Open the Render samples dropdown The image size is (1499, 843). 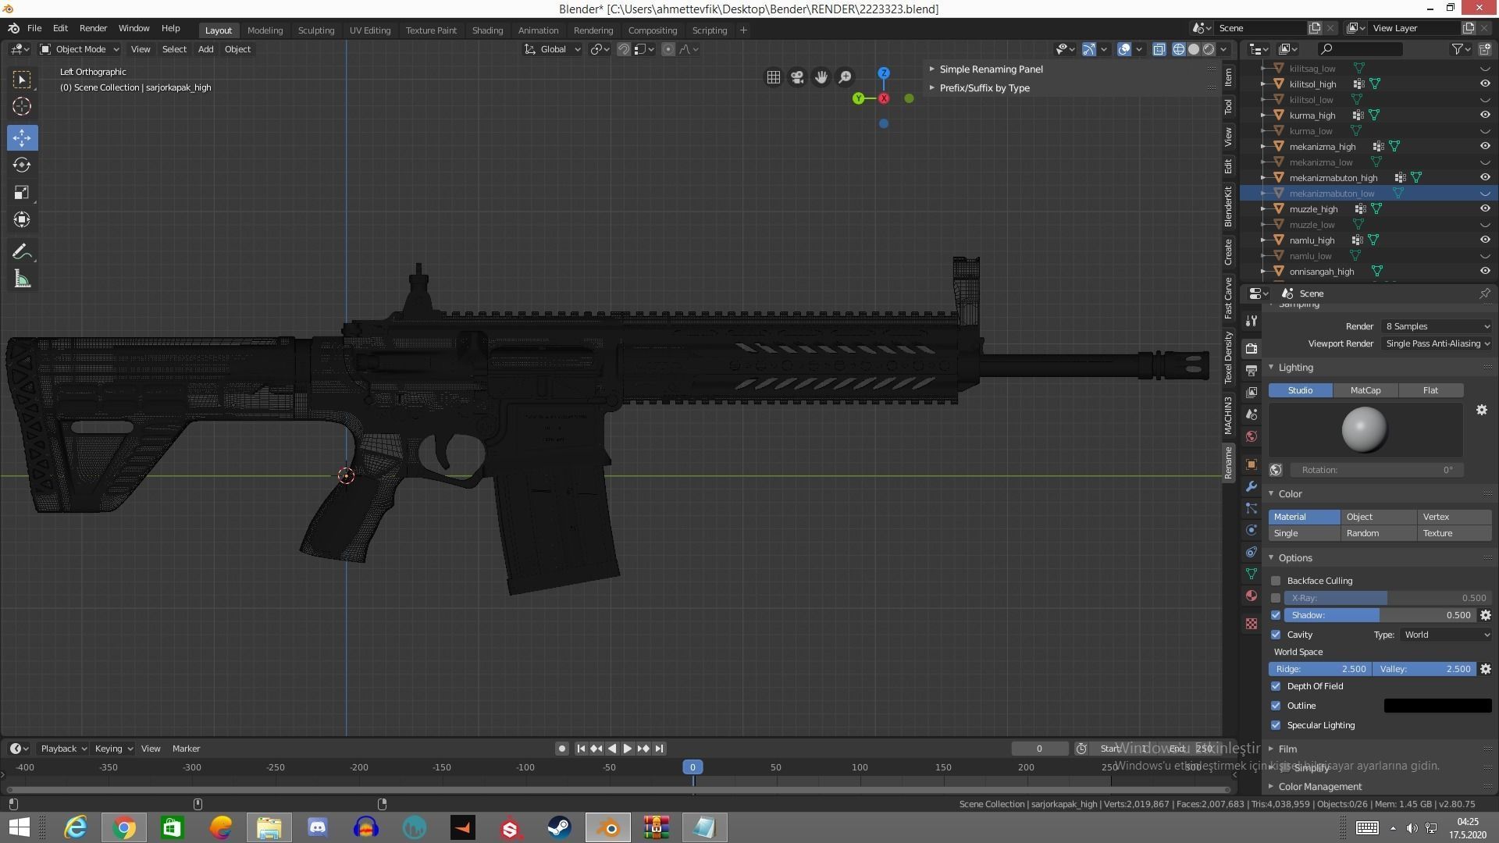(1437, 326)
